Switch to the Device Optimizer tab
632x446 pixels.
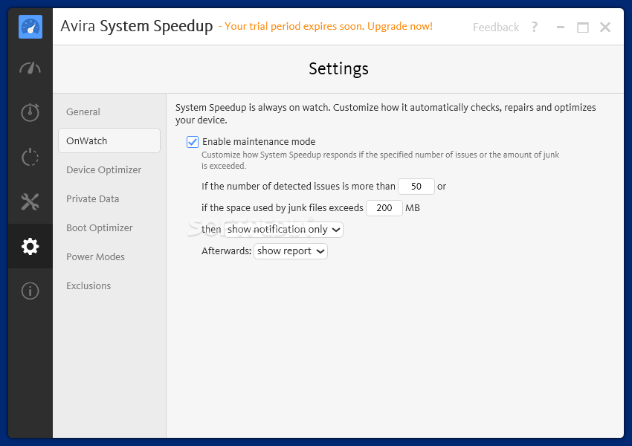point(103,169)
